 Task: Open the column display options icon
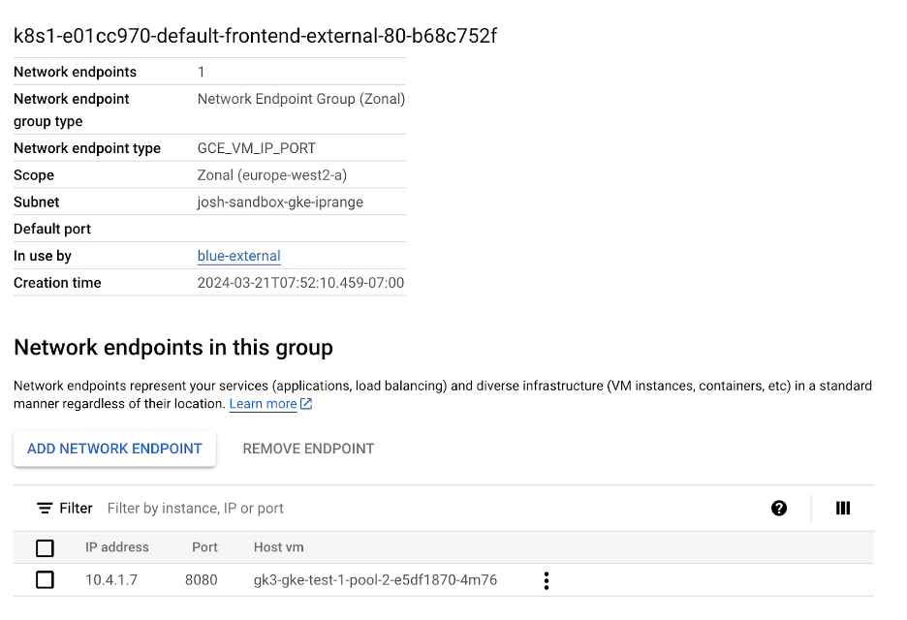click(843, 508)
